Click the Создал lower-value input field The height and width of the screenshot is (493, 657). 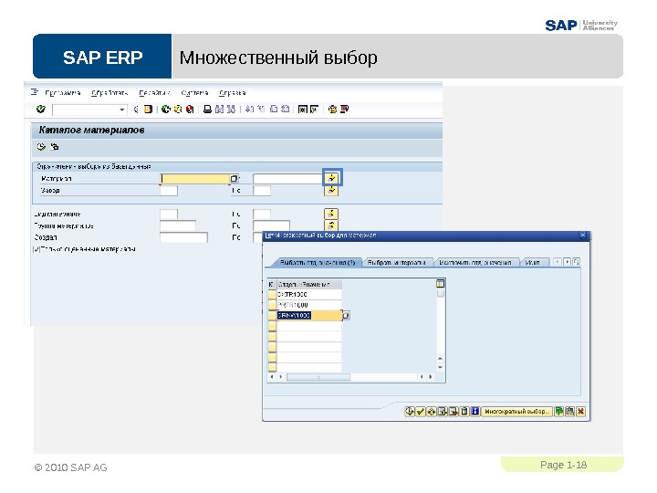(x=184, y=237)
